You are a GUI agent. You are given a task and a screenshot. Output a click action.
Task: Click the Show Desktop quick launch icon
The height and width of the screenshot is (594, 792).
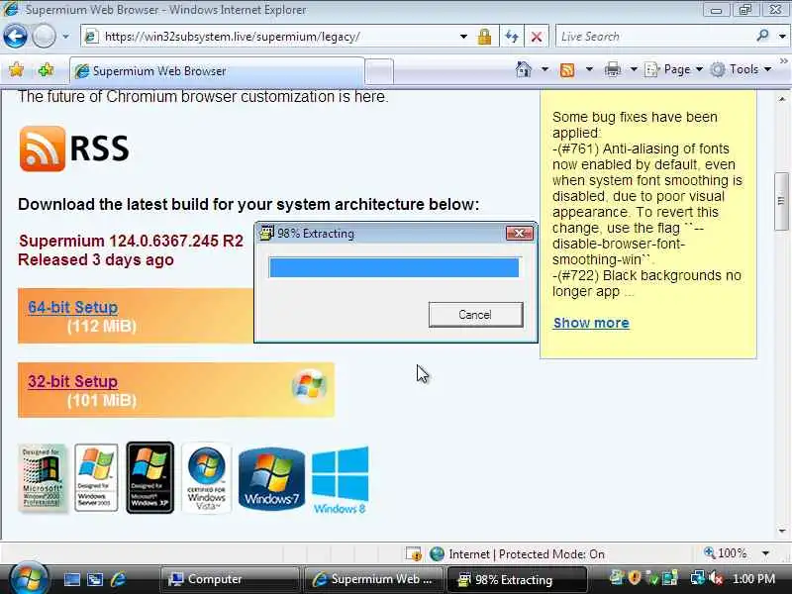coord(71,579)
